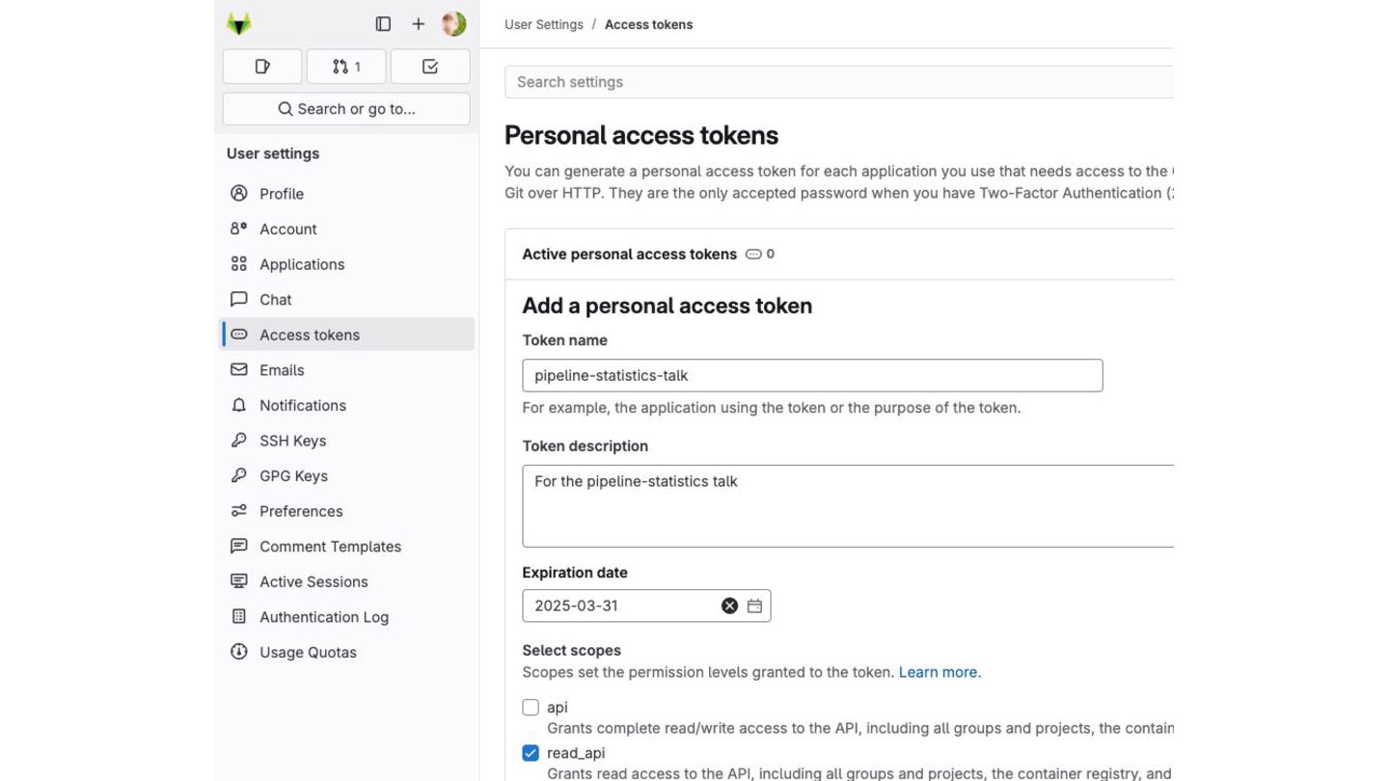Open the user avatar menu
This screenshot has height=781, width=1389.
[453, 24]
